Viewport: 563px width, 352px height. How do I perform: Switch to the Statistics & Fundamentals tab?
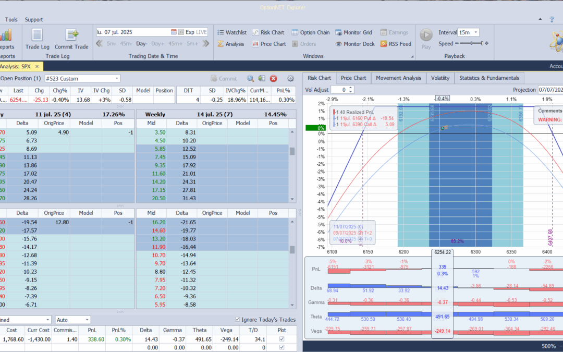[x=489, y=78]
